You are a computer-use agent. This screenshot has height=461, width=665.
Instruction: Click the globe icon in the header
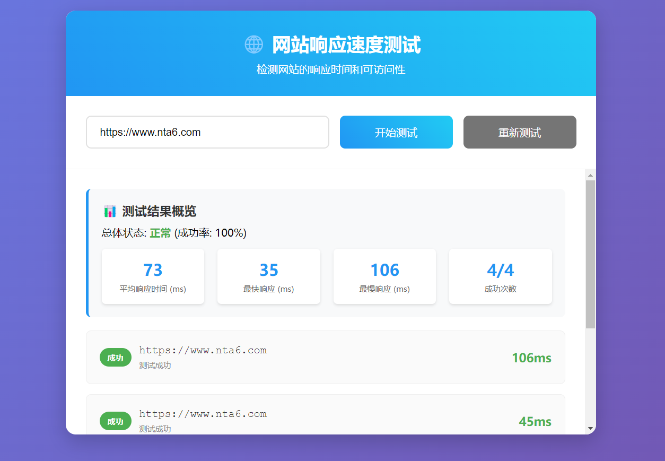point(253,45)
